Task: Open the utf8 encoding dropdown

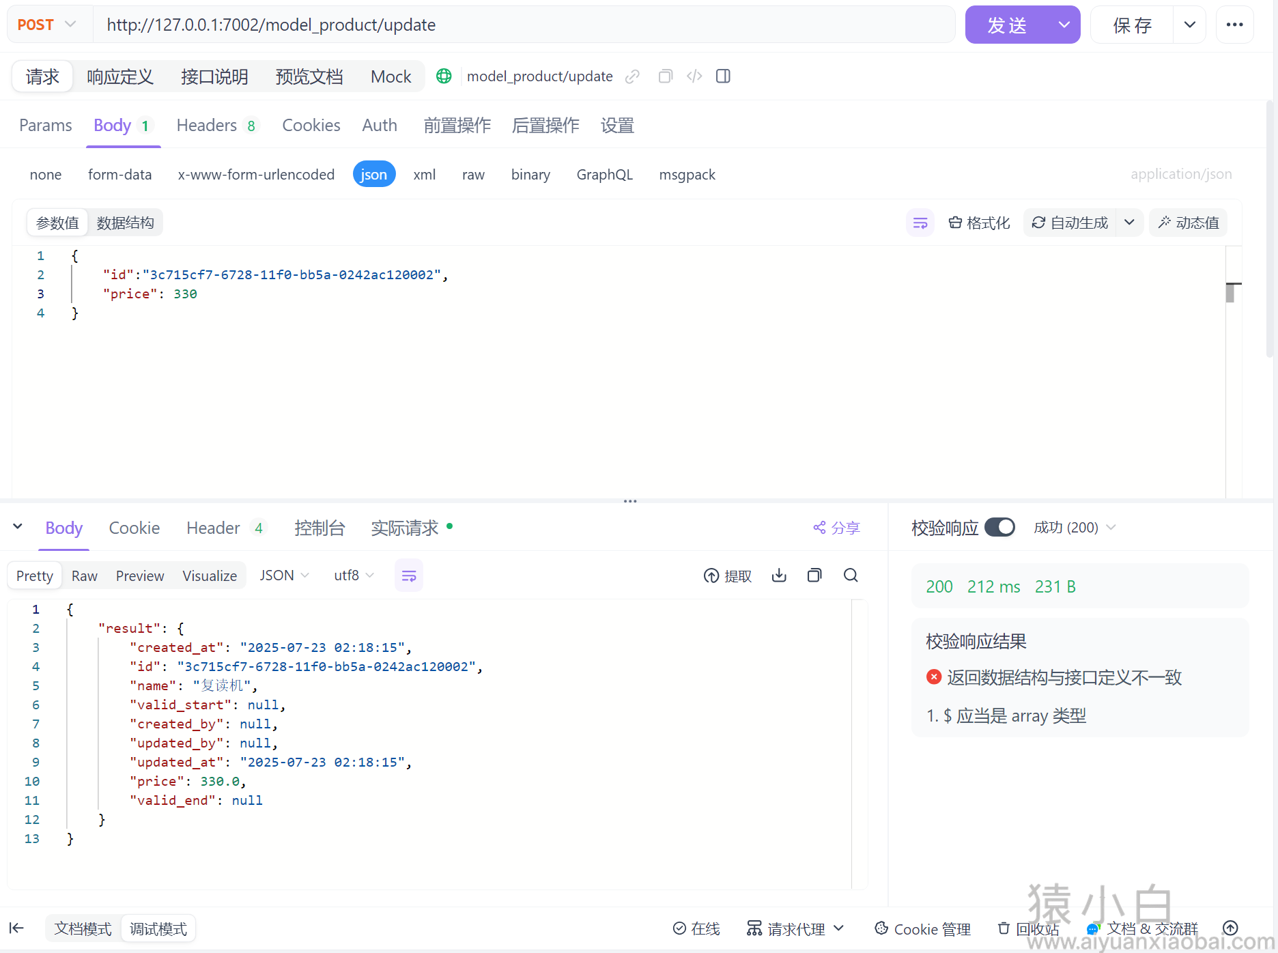Action: point(353,575)
